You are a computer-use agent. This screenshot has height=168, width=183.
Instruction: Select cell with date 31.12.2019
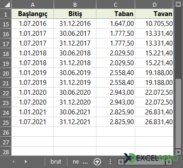point(75,83)
